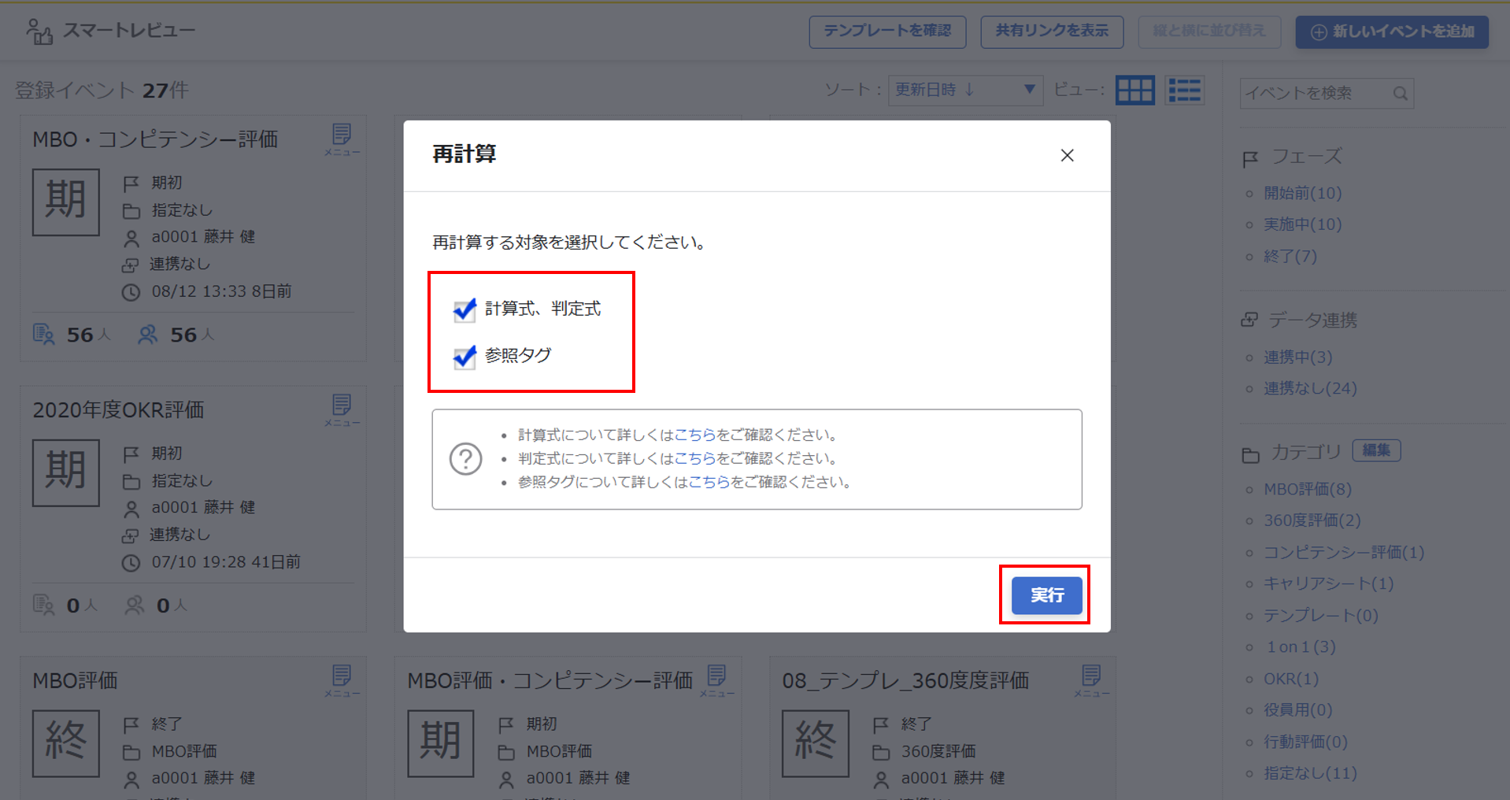The image size is (1510, 800).
Task: Filter by 連携中(3)
Action: click(x=1298, y=357)
